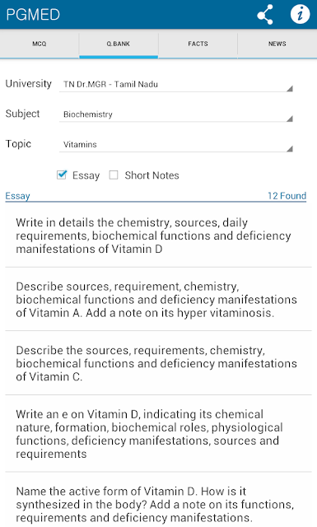Click the Essay section heading link
The height and width of the screenshot is (527, 317).
(17, 196)
